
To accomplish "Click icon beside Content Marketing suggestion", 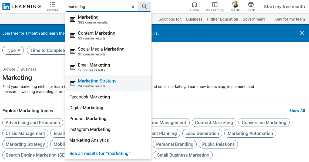I will point(73,35).
